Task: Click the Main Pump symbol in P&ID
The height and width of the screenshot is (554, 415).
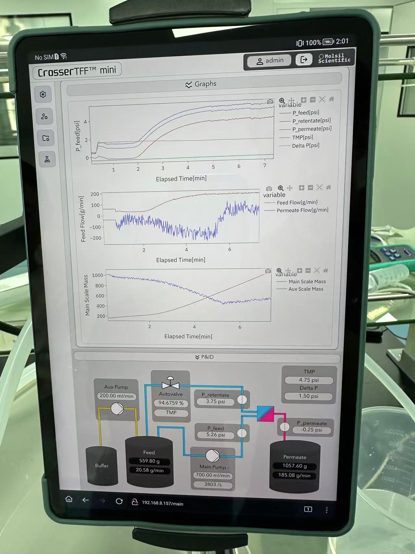Action: 213,456
